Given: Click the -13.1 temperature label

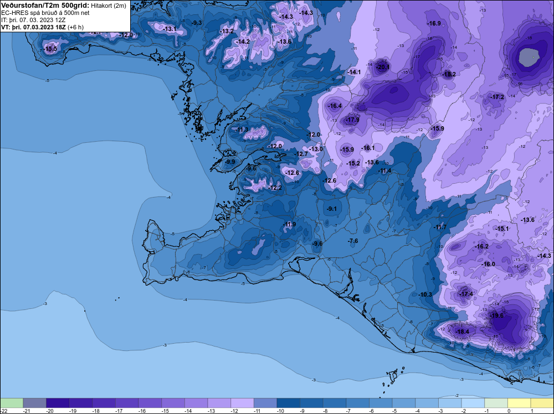Looking at the screenshot, I should pos(170,29).
